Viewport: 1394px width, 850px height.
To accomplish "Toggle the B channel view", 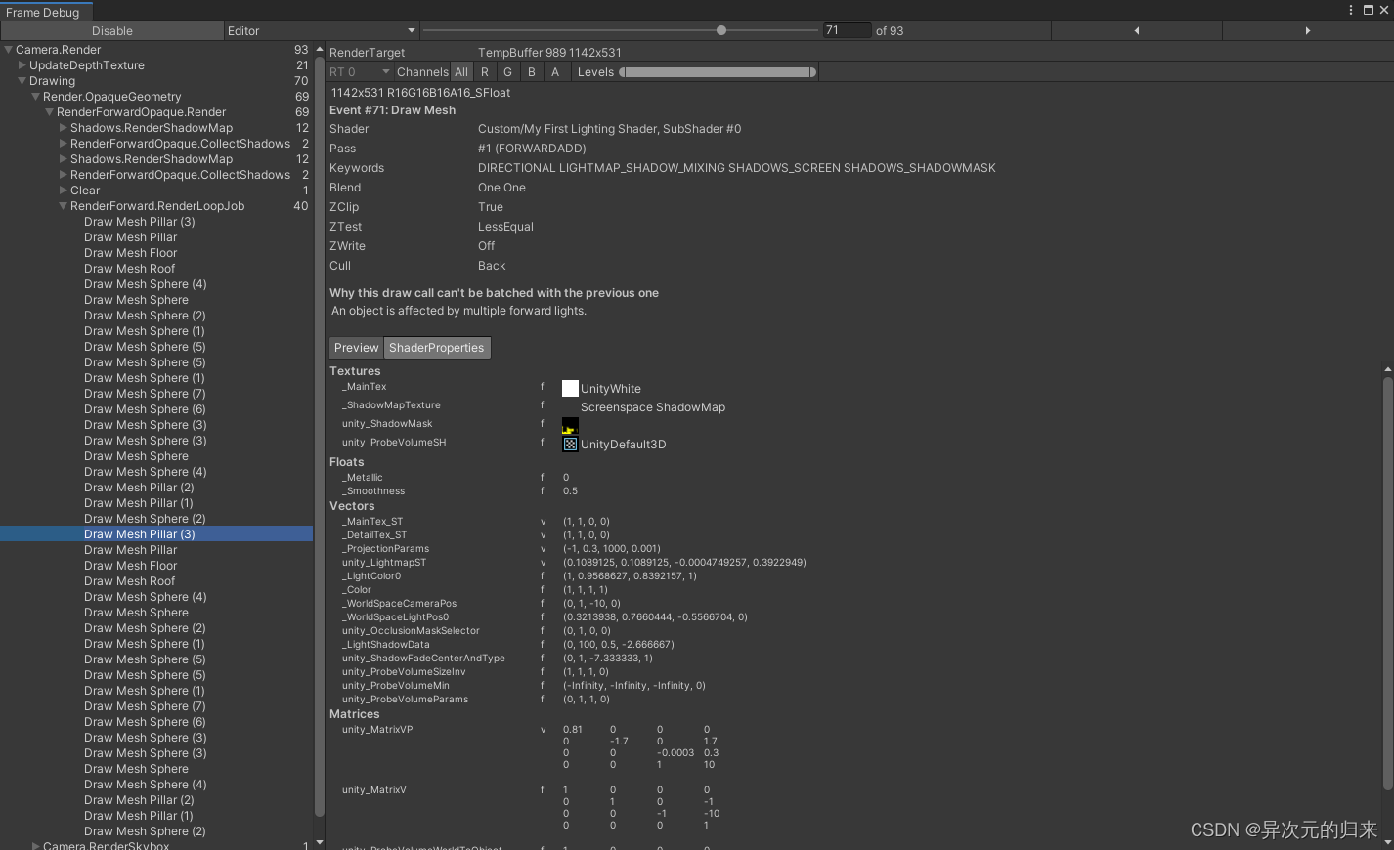I will [x=532, y=72].
